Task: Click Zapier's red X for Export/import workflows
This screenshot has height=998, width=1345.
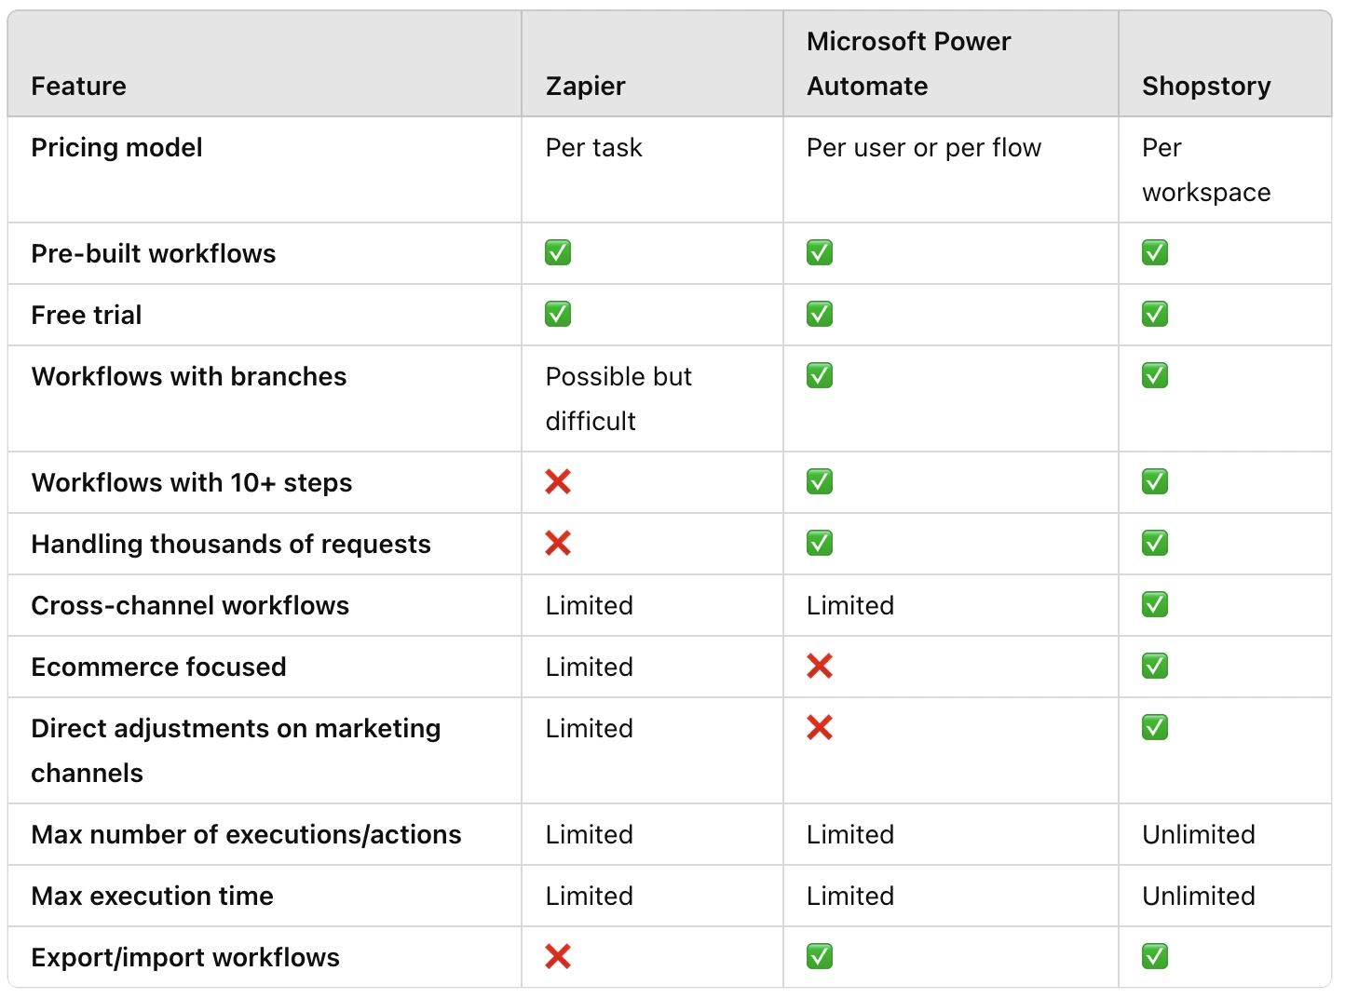Action: tap(558, 956)
